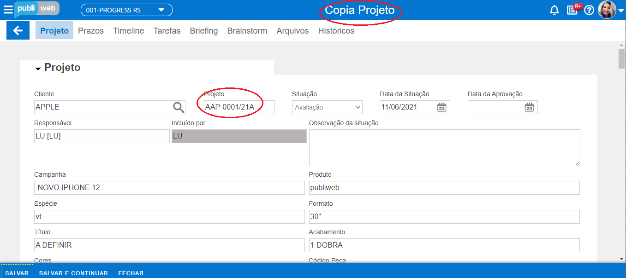The image size is (626, 278).
Task: Click the SALVAR button
Action: 17,273
